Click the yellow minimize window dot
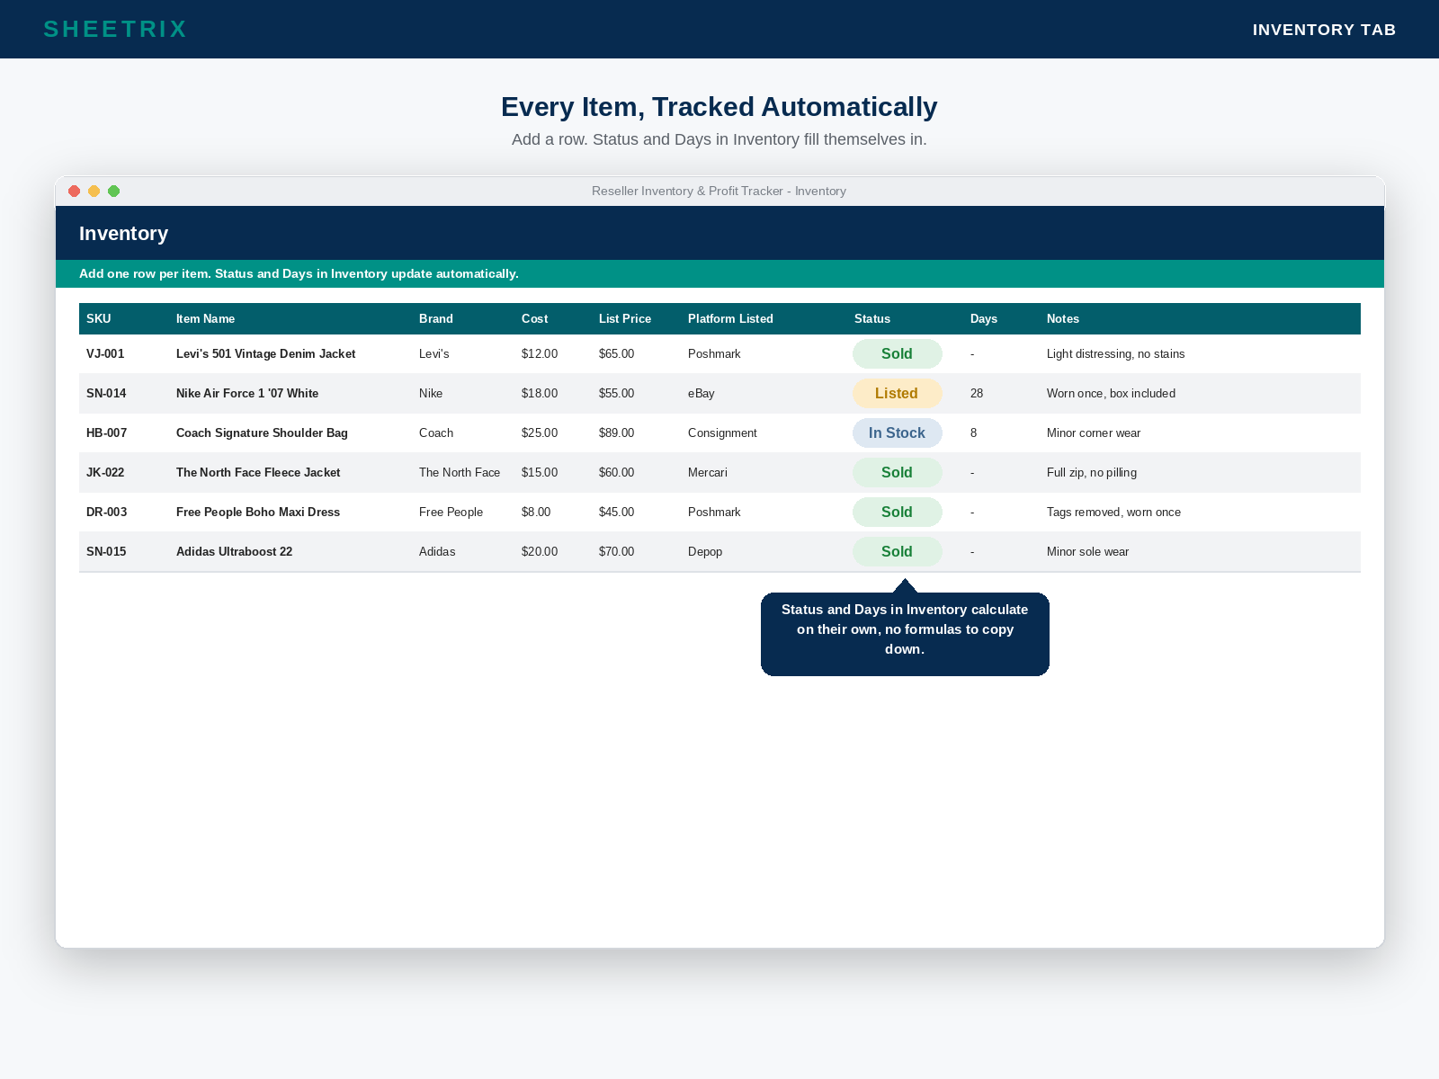The width and height of the screenshot is (1439, 1079). pyautogui.click(x=94, y=191)
